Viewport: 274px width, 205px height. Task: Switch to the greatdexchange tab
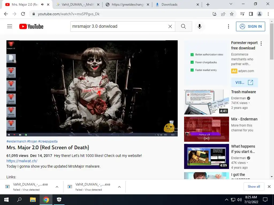point(128,5)
